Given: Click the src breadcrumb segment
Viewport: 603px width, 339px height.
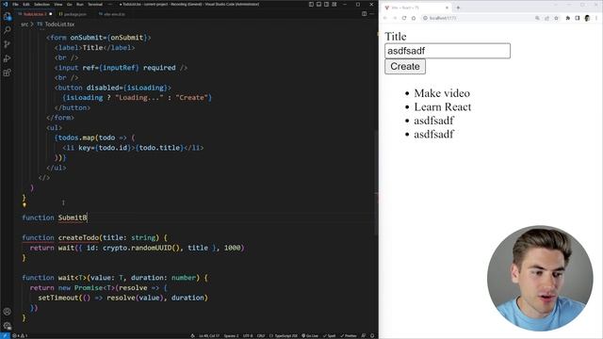Looking at the screenshot, I should point(24,24).
